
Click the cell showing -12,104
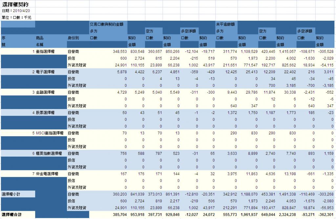point(191,52)
